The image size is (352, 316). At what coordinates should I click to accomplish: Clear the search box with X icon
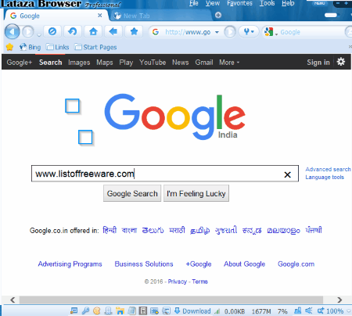pos(287,174)
